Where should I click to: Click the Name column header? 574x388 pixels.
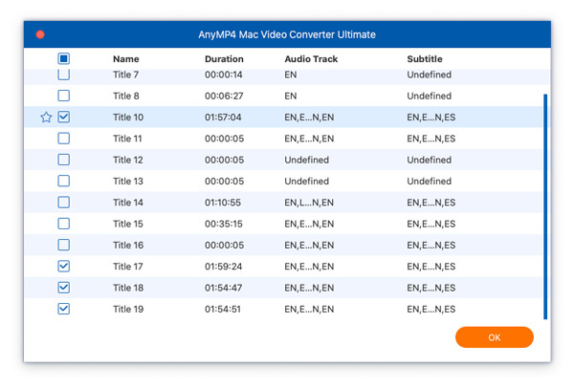125,59
